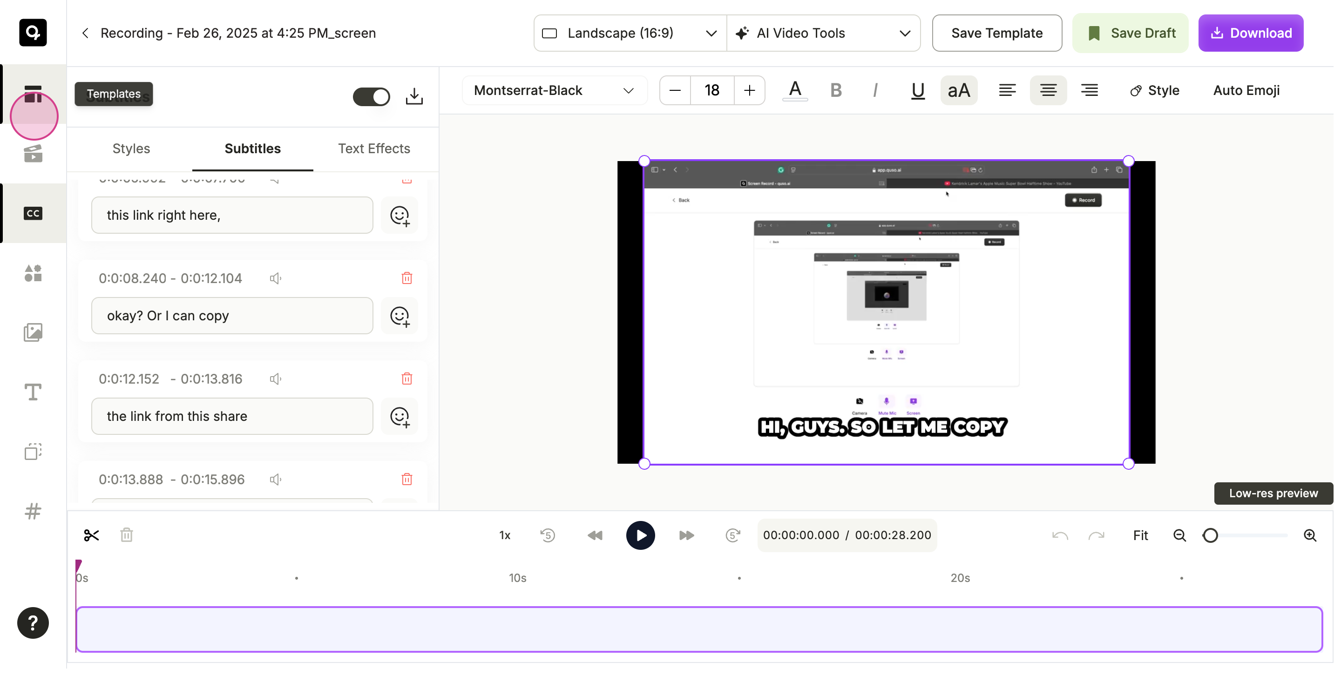This screenshot has height=676, width=1341.
Task: Expand the AI Video Tools dropdown
Action: (824, 34)
